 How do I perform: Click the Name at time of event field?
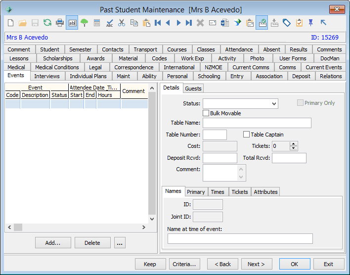(x=240, y=238)
